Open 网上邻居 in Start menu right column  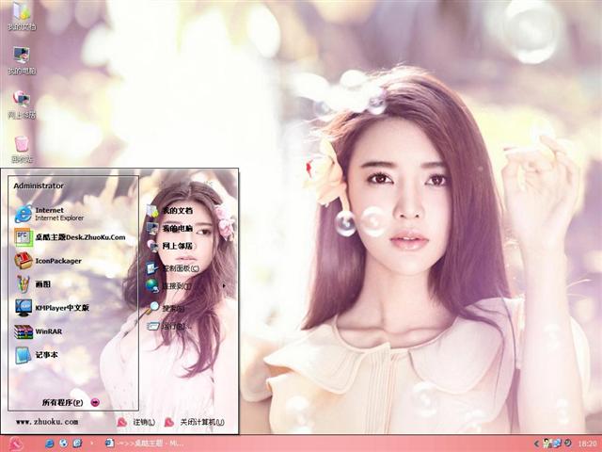coord(169,246)
